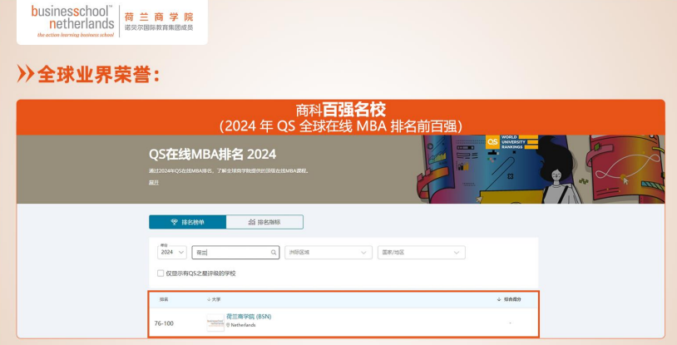Open the 2024 year dropdown
The width and height of the screenshot is (677, 345).
point(172,252)
